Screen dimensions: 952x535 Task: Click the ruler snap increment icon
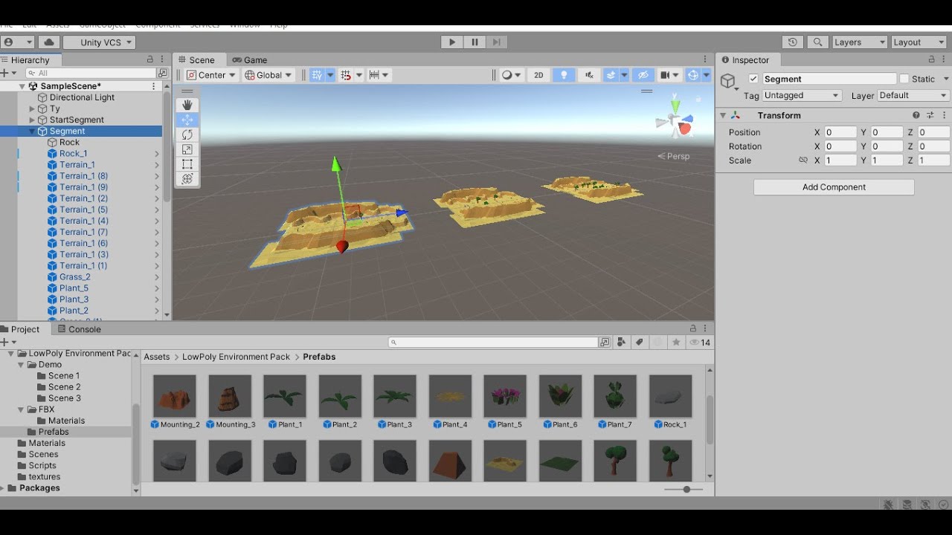(375, 75)
